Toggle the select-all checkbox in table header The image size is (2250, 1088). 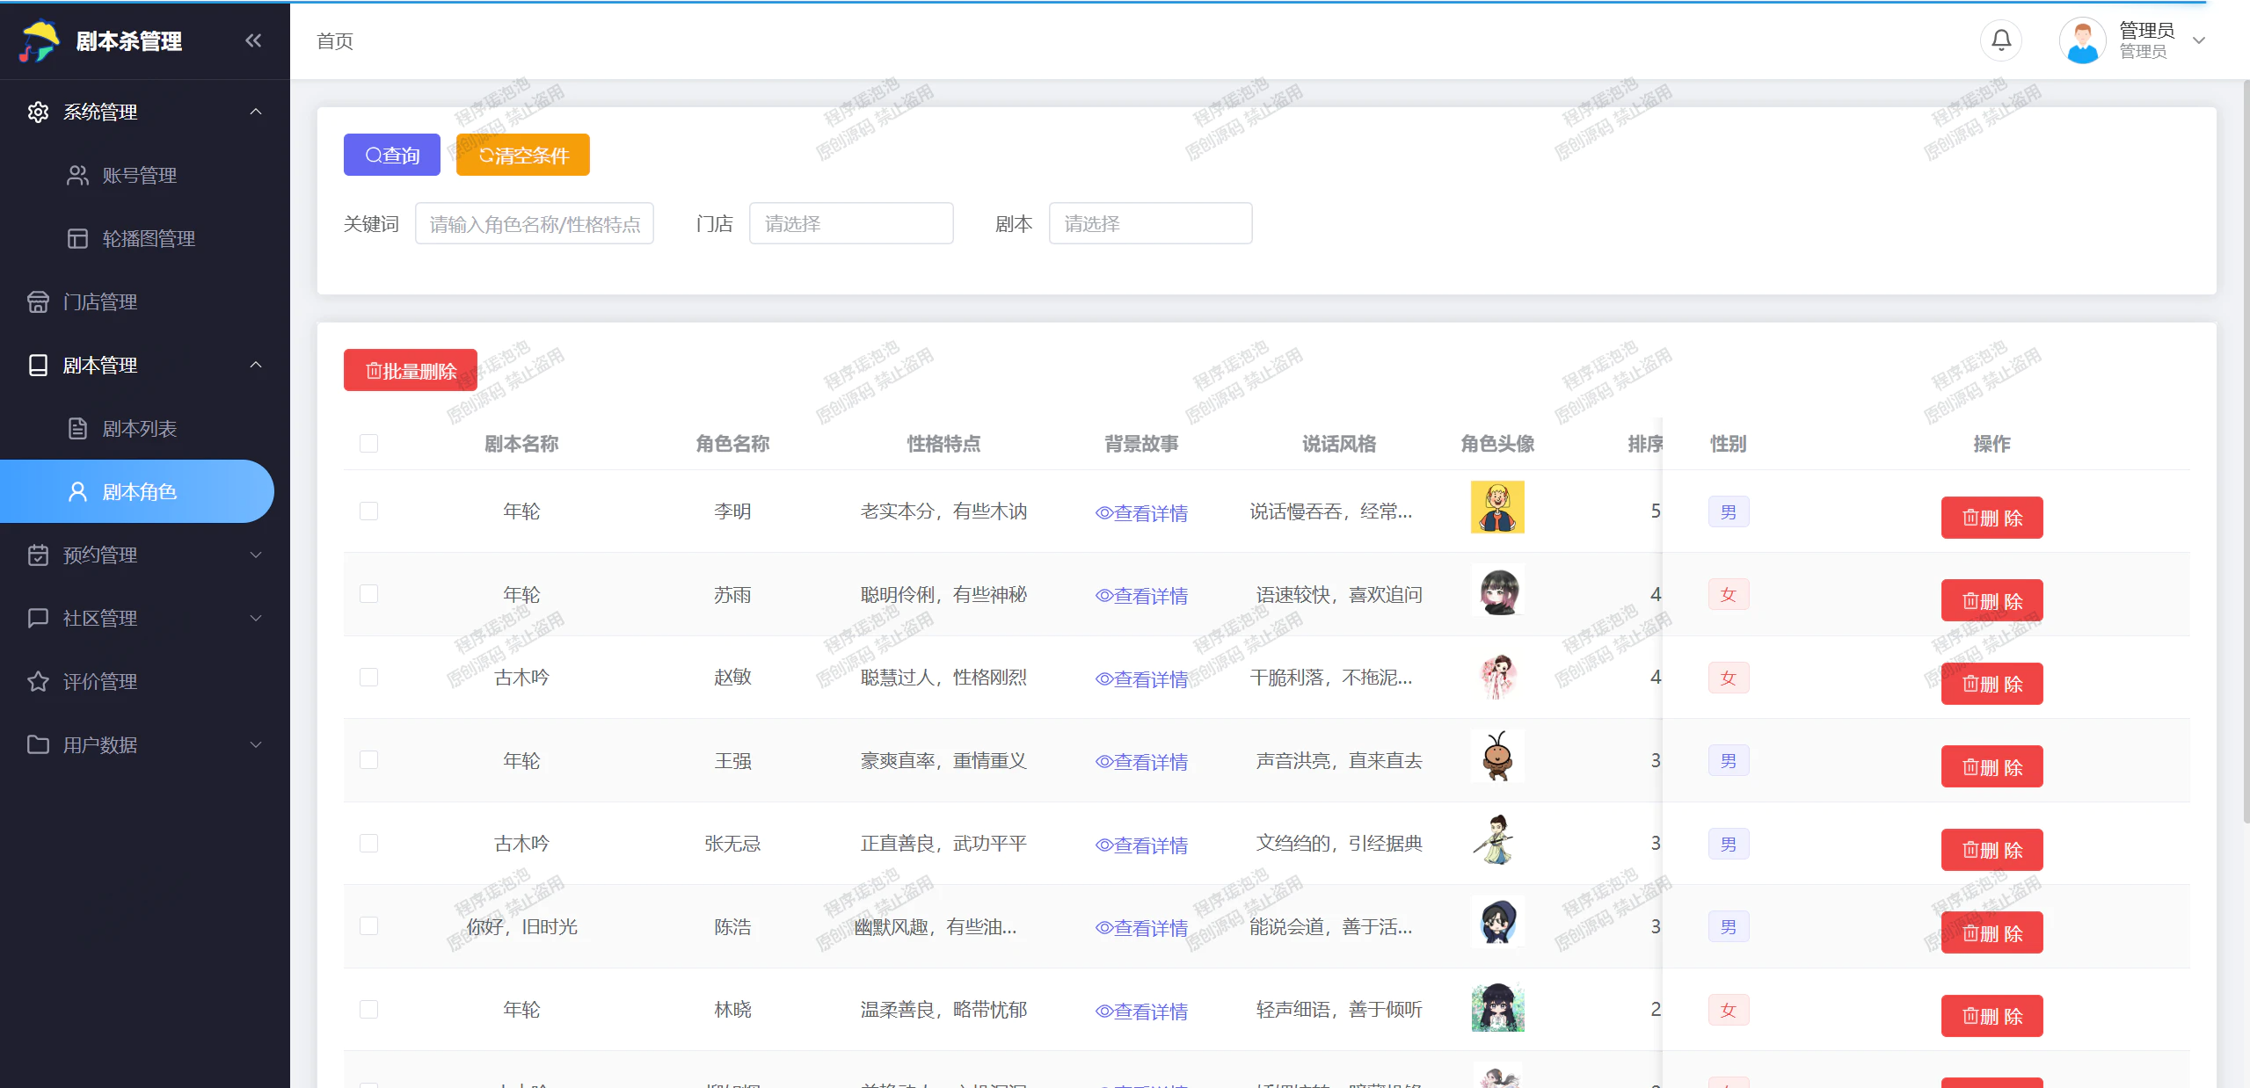368,443
